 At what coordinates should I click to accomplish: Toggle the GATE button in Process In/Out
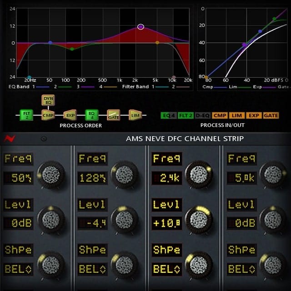click(271, 115)
